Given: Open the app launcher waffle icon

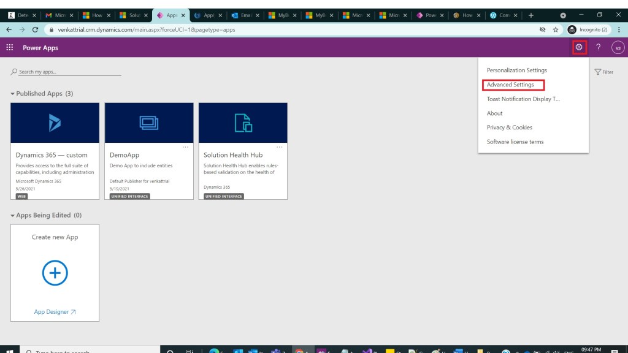Looking at the screenshot, I should coord(9,47).
